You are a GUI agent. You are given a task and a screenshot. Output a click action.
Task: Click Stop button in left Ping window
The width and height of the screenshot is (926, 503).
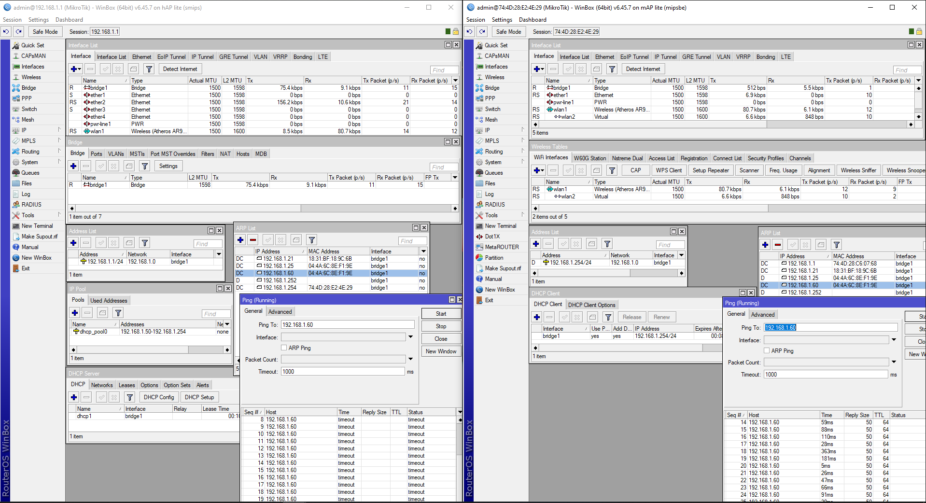[x=441, y=326]
